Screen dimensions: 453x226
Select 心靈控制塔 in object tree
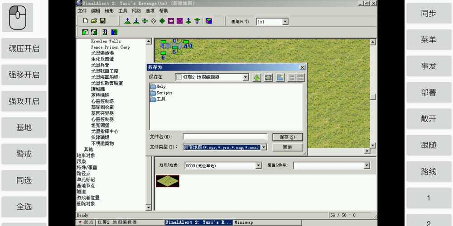click(x=102, y=101)
